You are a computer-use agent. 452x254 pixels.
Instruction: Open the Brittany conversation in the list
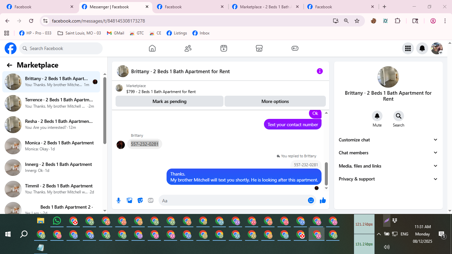click(x=51, y=82)
